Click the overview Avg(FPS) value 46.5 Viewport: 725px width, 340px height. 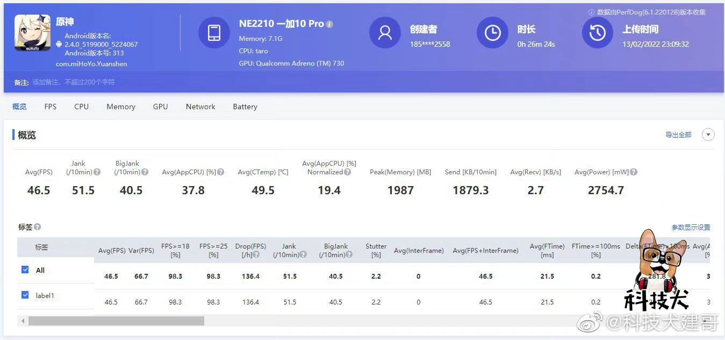tap(39, 190)
